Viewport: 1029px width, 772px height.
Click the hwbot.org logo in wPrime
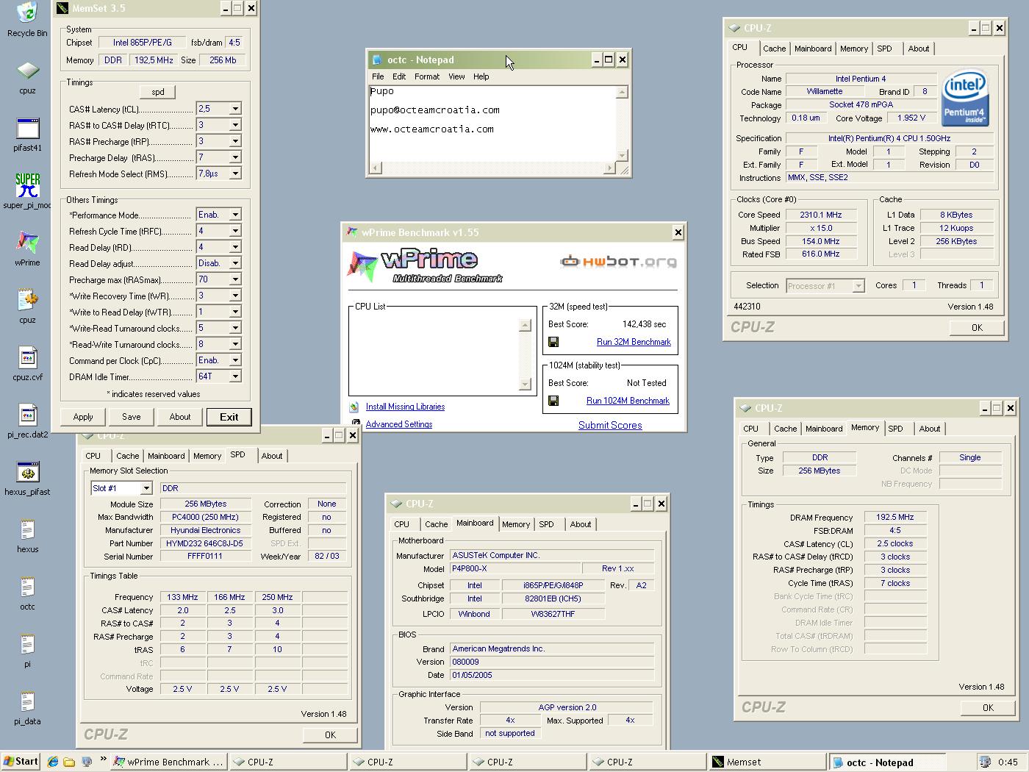coord(618,261)
